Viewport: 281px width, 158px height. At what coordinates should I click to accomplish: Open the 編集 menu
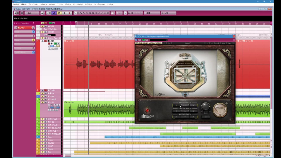[x=24, y=4]
